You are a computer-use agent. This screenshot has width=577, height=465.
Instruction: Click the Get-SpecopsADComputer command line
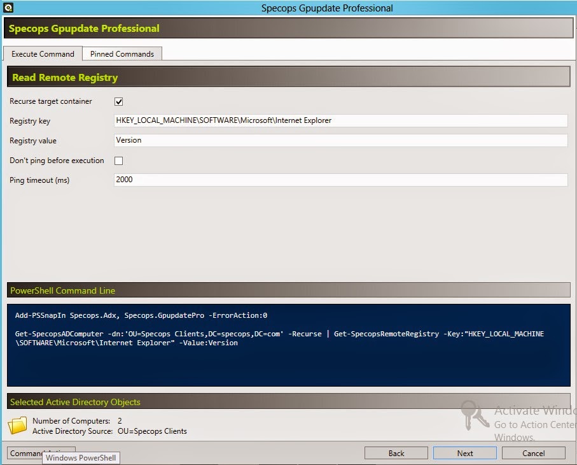pyautogui.click(x=279, y=338)
